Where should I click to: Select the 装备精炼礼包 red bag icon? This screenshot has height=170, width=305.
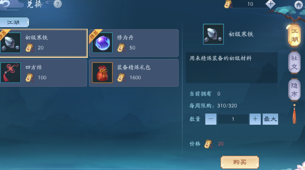point(102,73)
